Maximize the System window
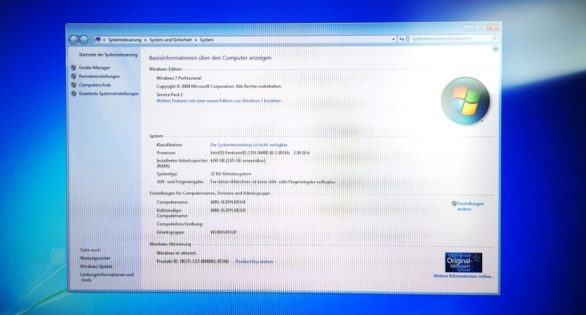This screenshot has width=586, height=315. click(480, 28)
